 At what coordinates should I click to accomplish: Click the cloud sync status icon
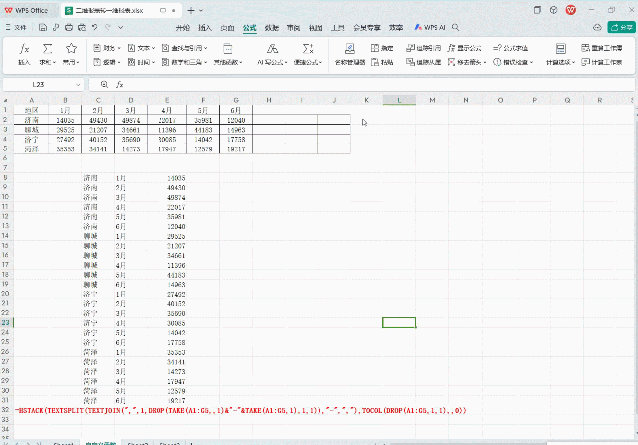(x=597, y=27)
